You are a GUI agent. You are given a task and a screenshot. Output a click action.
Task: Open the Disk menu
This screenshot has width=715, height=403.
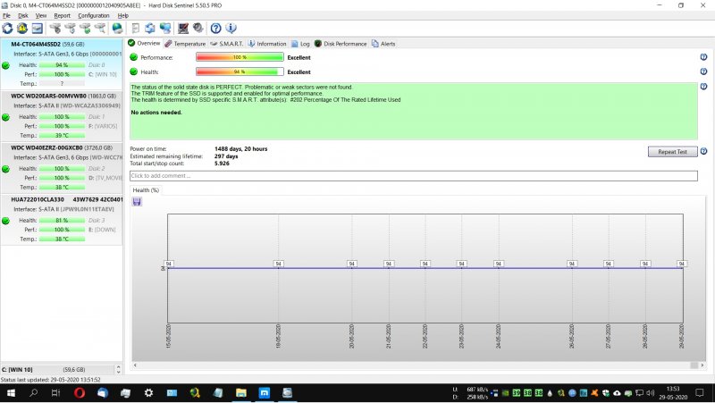click(x=23, y=15)
